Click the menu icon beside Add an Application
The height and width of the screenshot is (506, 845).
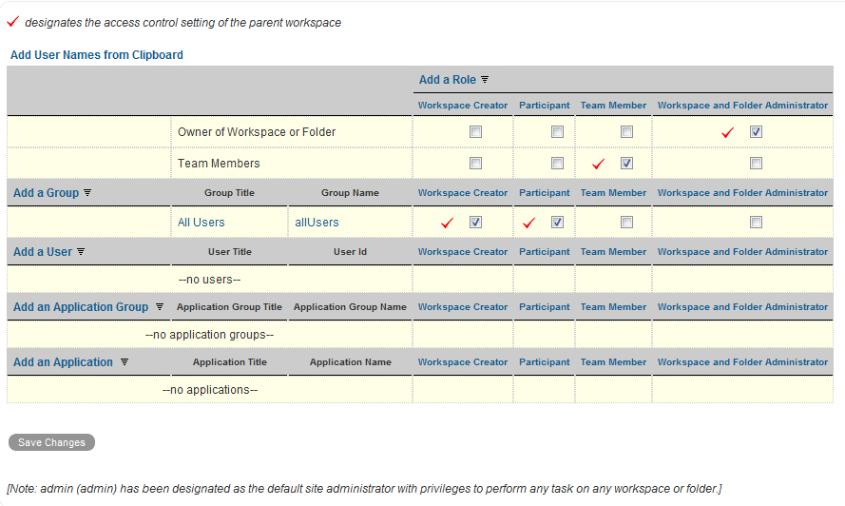click(125, 362)
